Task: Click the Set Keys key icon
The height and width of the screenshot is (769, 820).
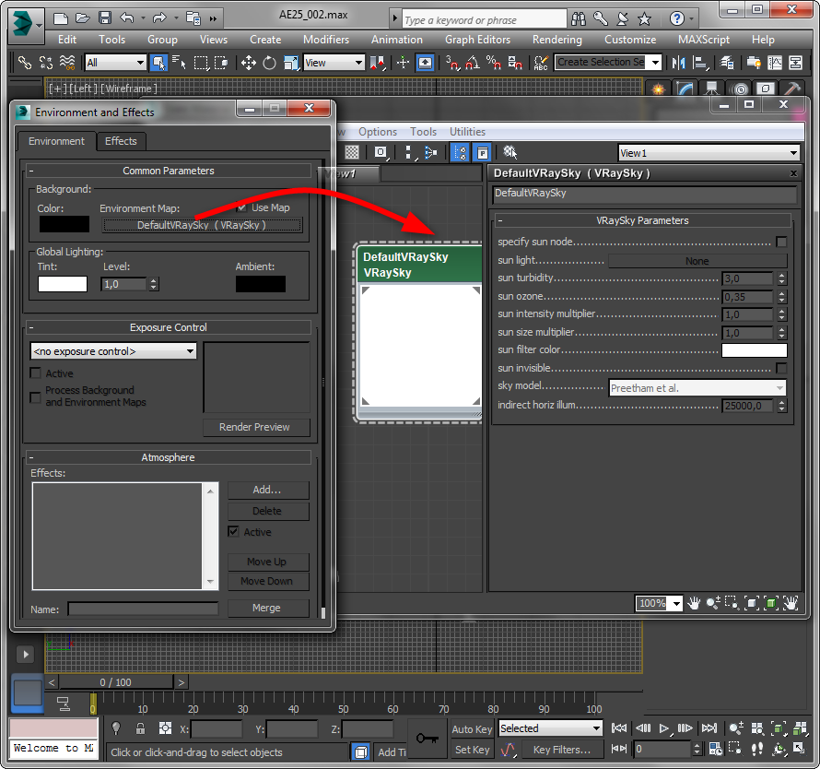Action: point(426,739)
